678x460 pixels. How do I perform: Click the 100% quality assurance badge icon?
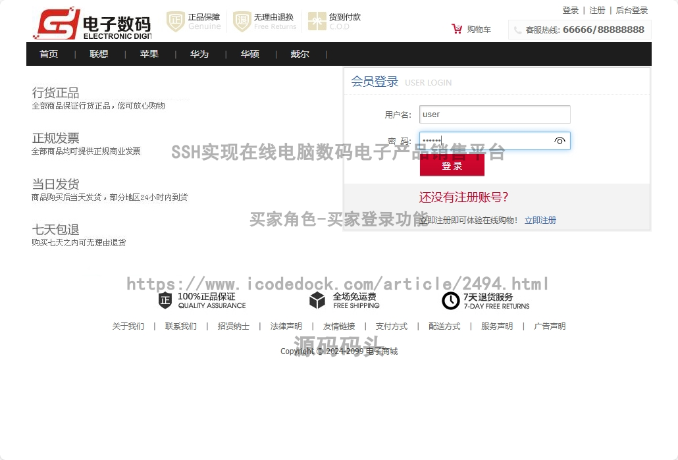165,300
